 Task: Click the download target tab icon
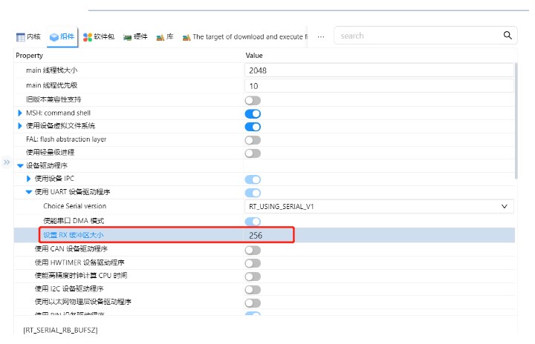click(187, 38)
